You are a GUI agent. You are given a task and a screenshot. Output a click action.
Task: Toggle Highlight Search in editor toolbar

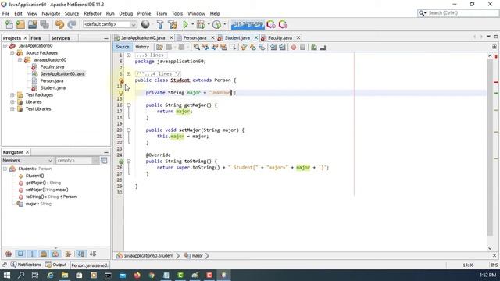[224, 47]
